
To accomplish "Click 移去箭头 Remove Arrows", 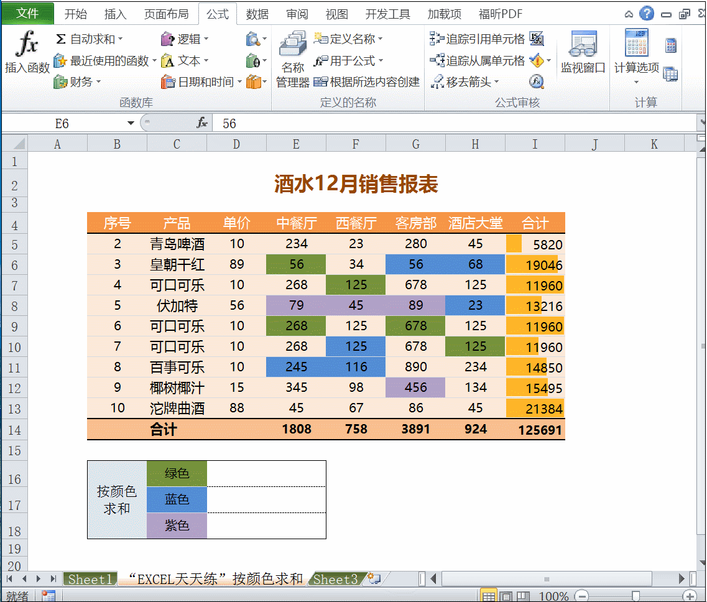I will (465, 81).
